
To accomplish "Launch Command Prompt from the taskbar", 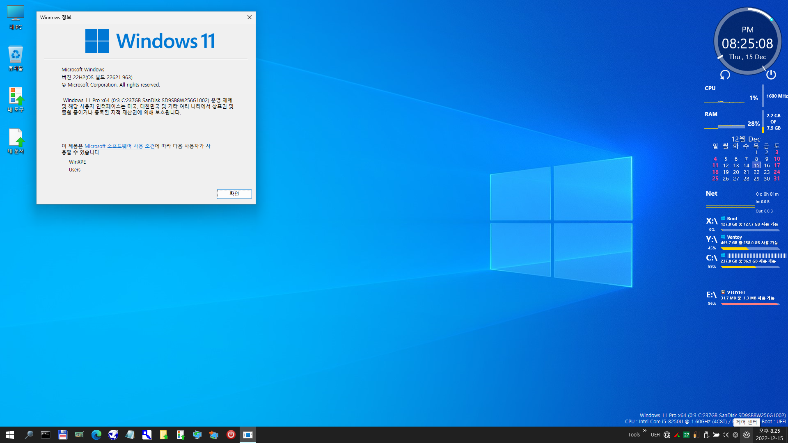I will point(46,435).
